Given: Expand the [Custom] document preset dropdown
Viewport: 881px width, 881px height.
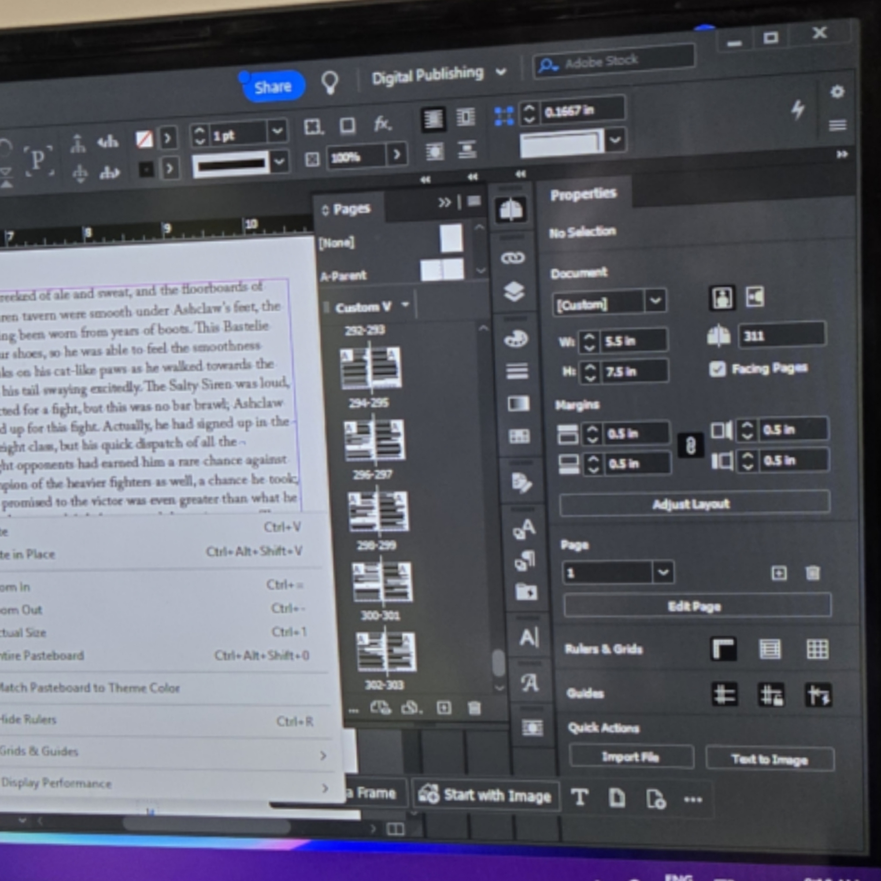Looking at the screenshot, I should tap(655, 301).
